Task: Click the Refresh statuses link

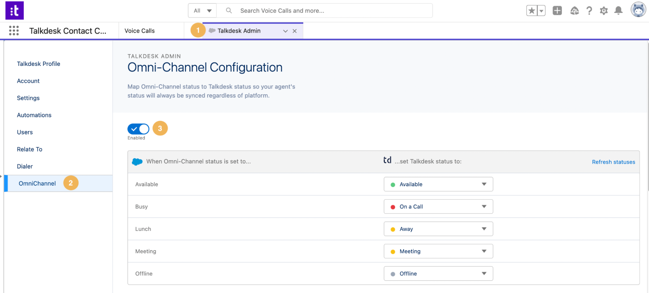Action: coord(613,162)
